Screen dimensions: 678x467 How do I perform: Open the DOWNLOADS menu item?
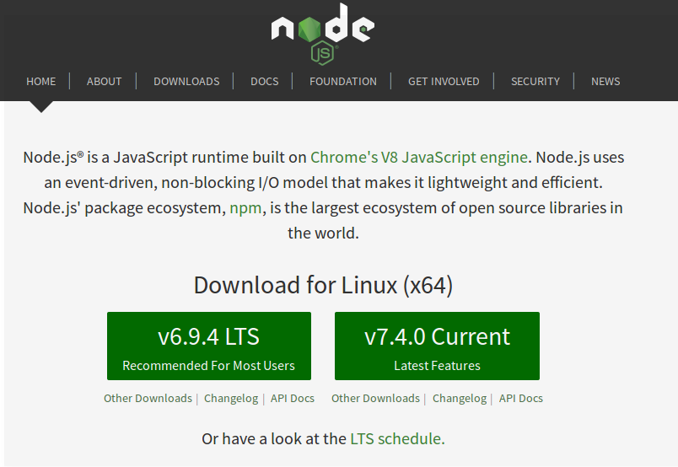point(187,81)
